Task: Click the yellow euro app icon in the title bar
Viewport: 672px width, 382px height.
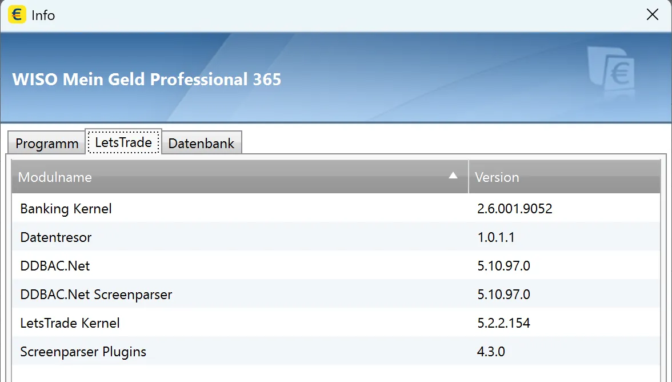Action: 17,15
